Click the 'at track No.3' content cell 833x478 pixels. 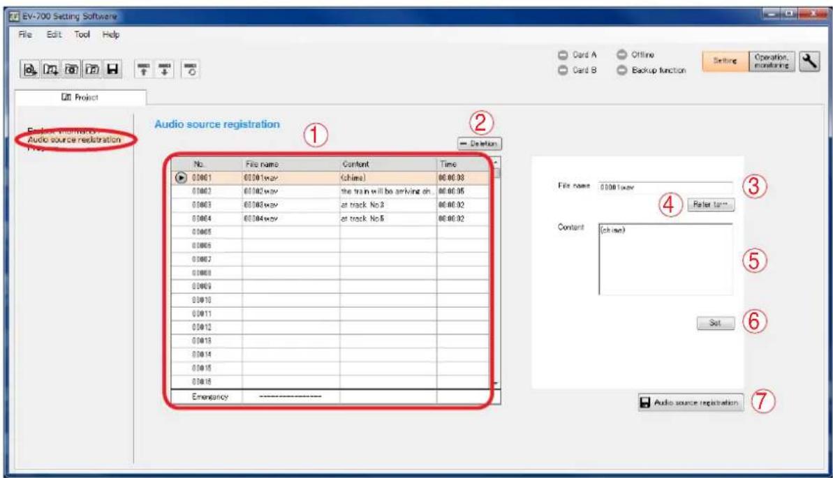pos(388,205)
